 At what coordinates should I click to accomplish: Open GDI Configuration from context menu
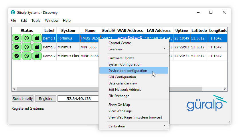pos(134,77)
